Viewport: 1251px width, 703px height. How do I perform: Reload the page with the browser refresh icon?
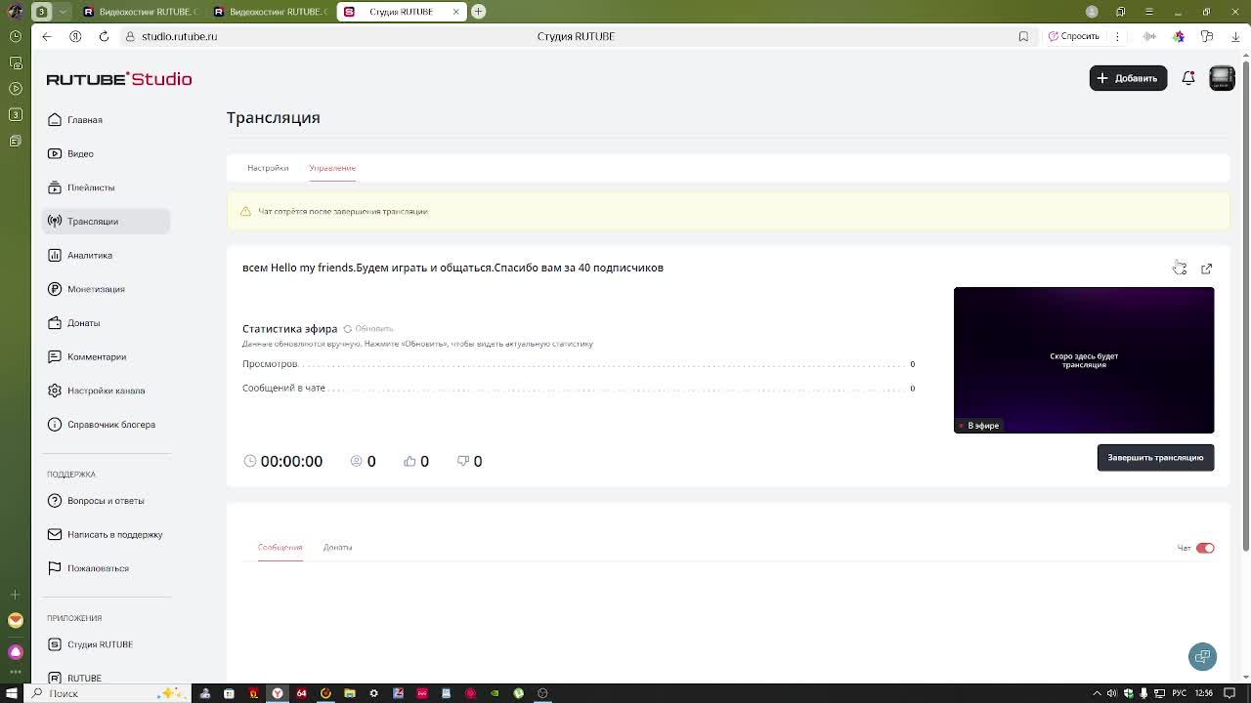[104, 36]
